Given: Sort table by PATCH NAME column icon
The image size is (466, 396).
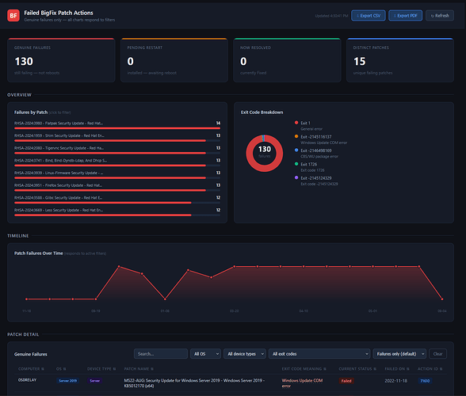Looking at the screenshot, I should [x=152, y=369].
